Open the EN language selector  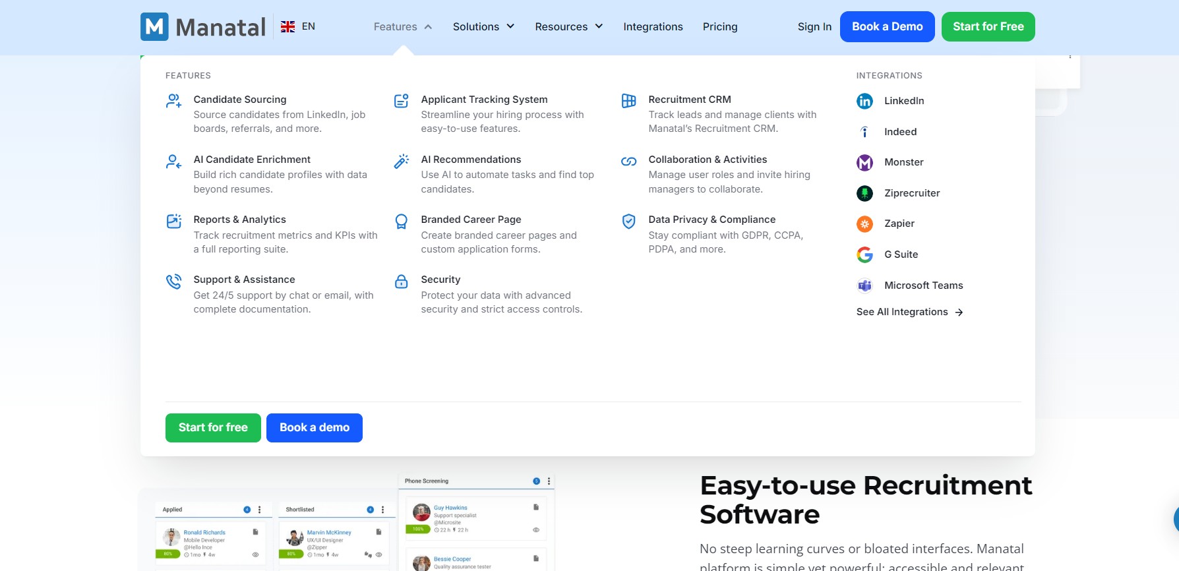[x=298, y=26]
